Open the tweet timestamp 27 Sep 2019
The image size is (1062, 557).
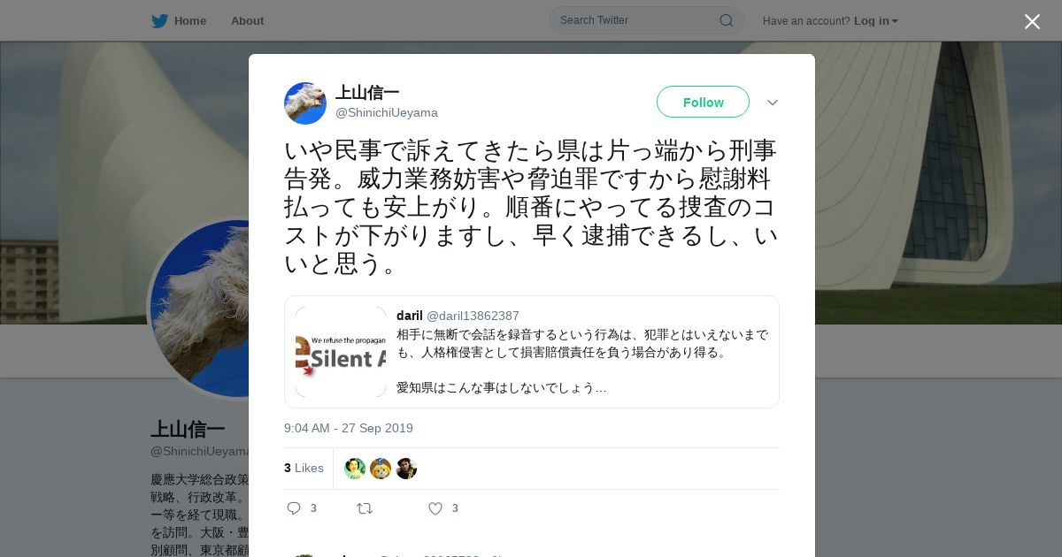[349, 428]
